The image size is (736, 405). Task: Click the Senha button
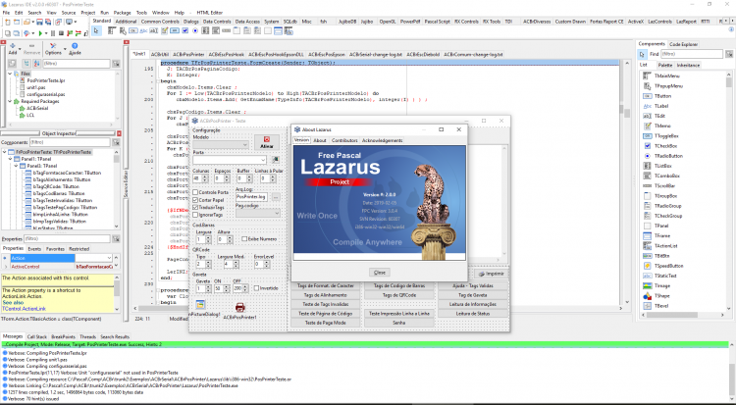point(399,323)
